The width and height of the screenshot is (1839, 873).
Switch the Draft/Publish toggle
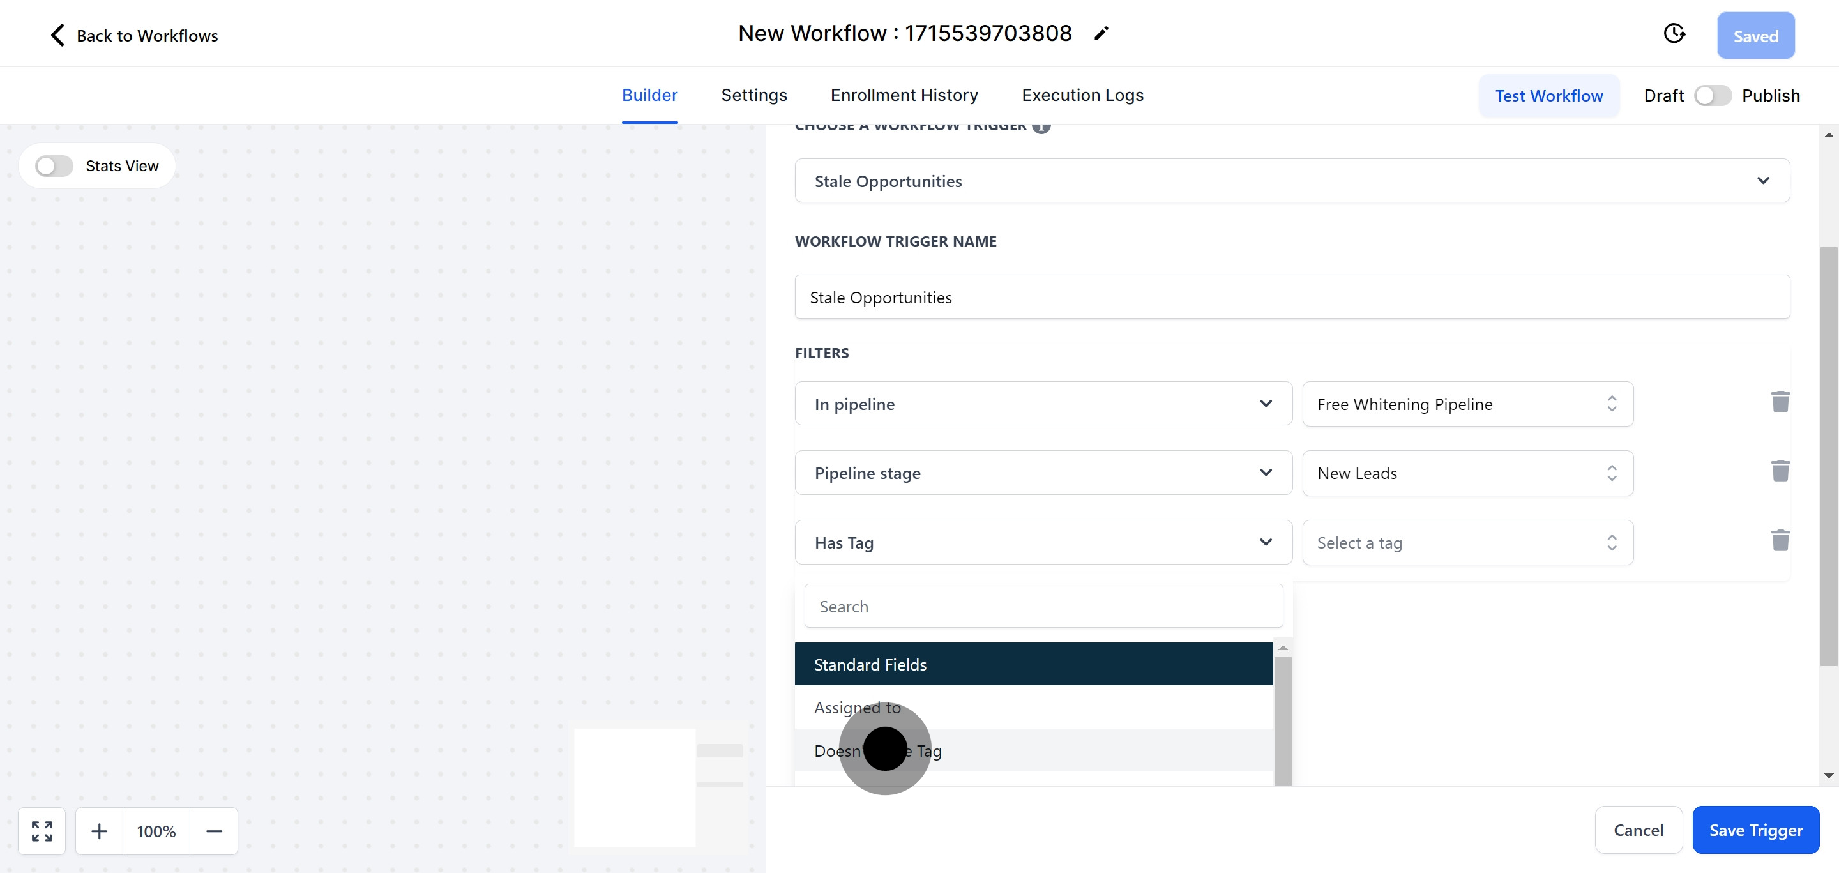[x=1712, y=96]
